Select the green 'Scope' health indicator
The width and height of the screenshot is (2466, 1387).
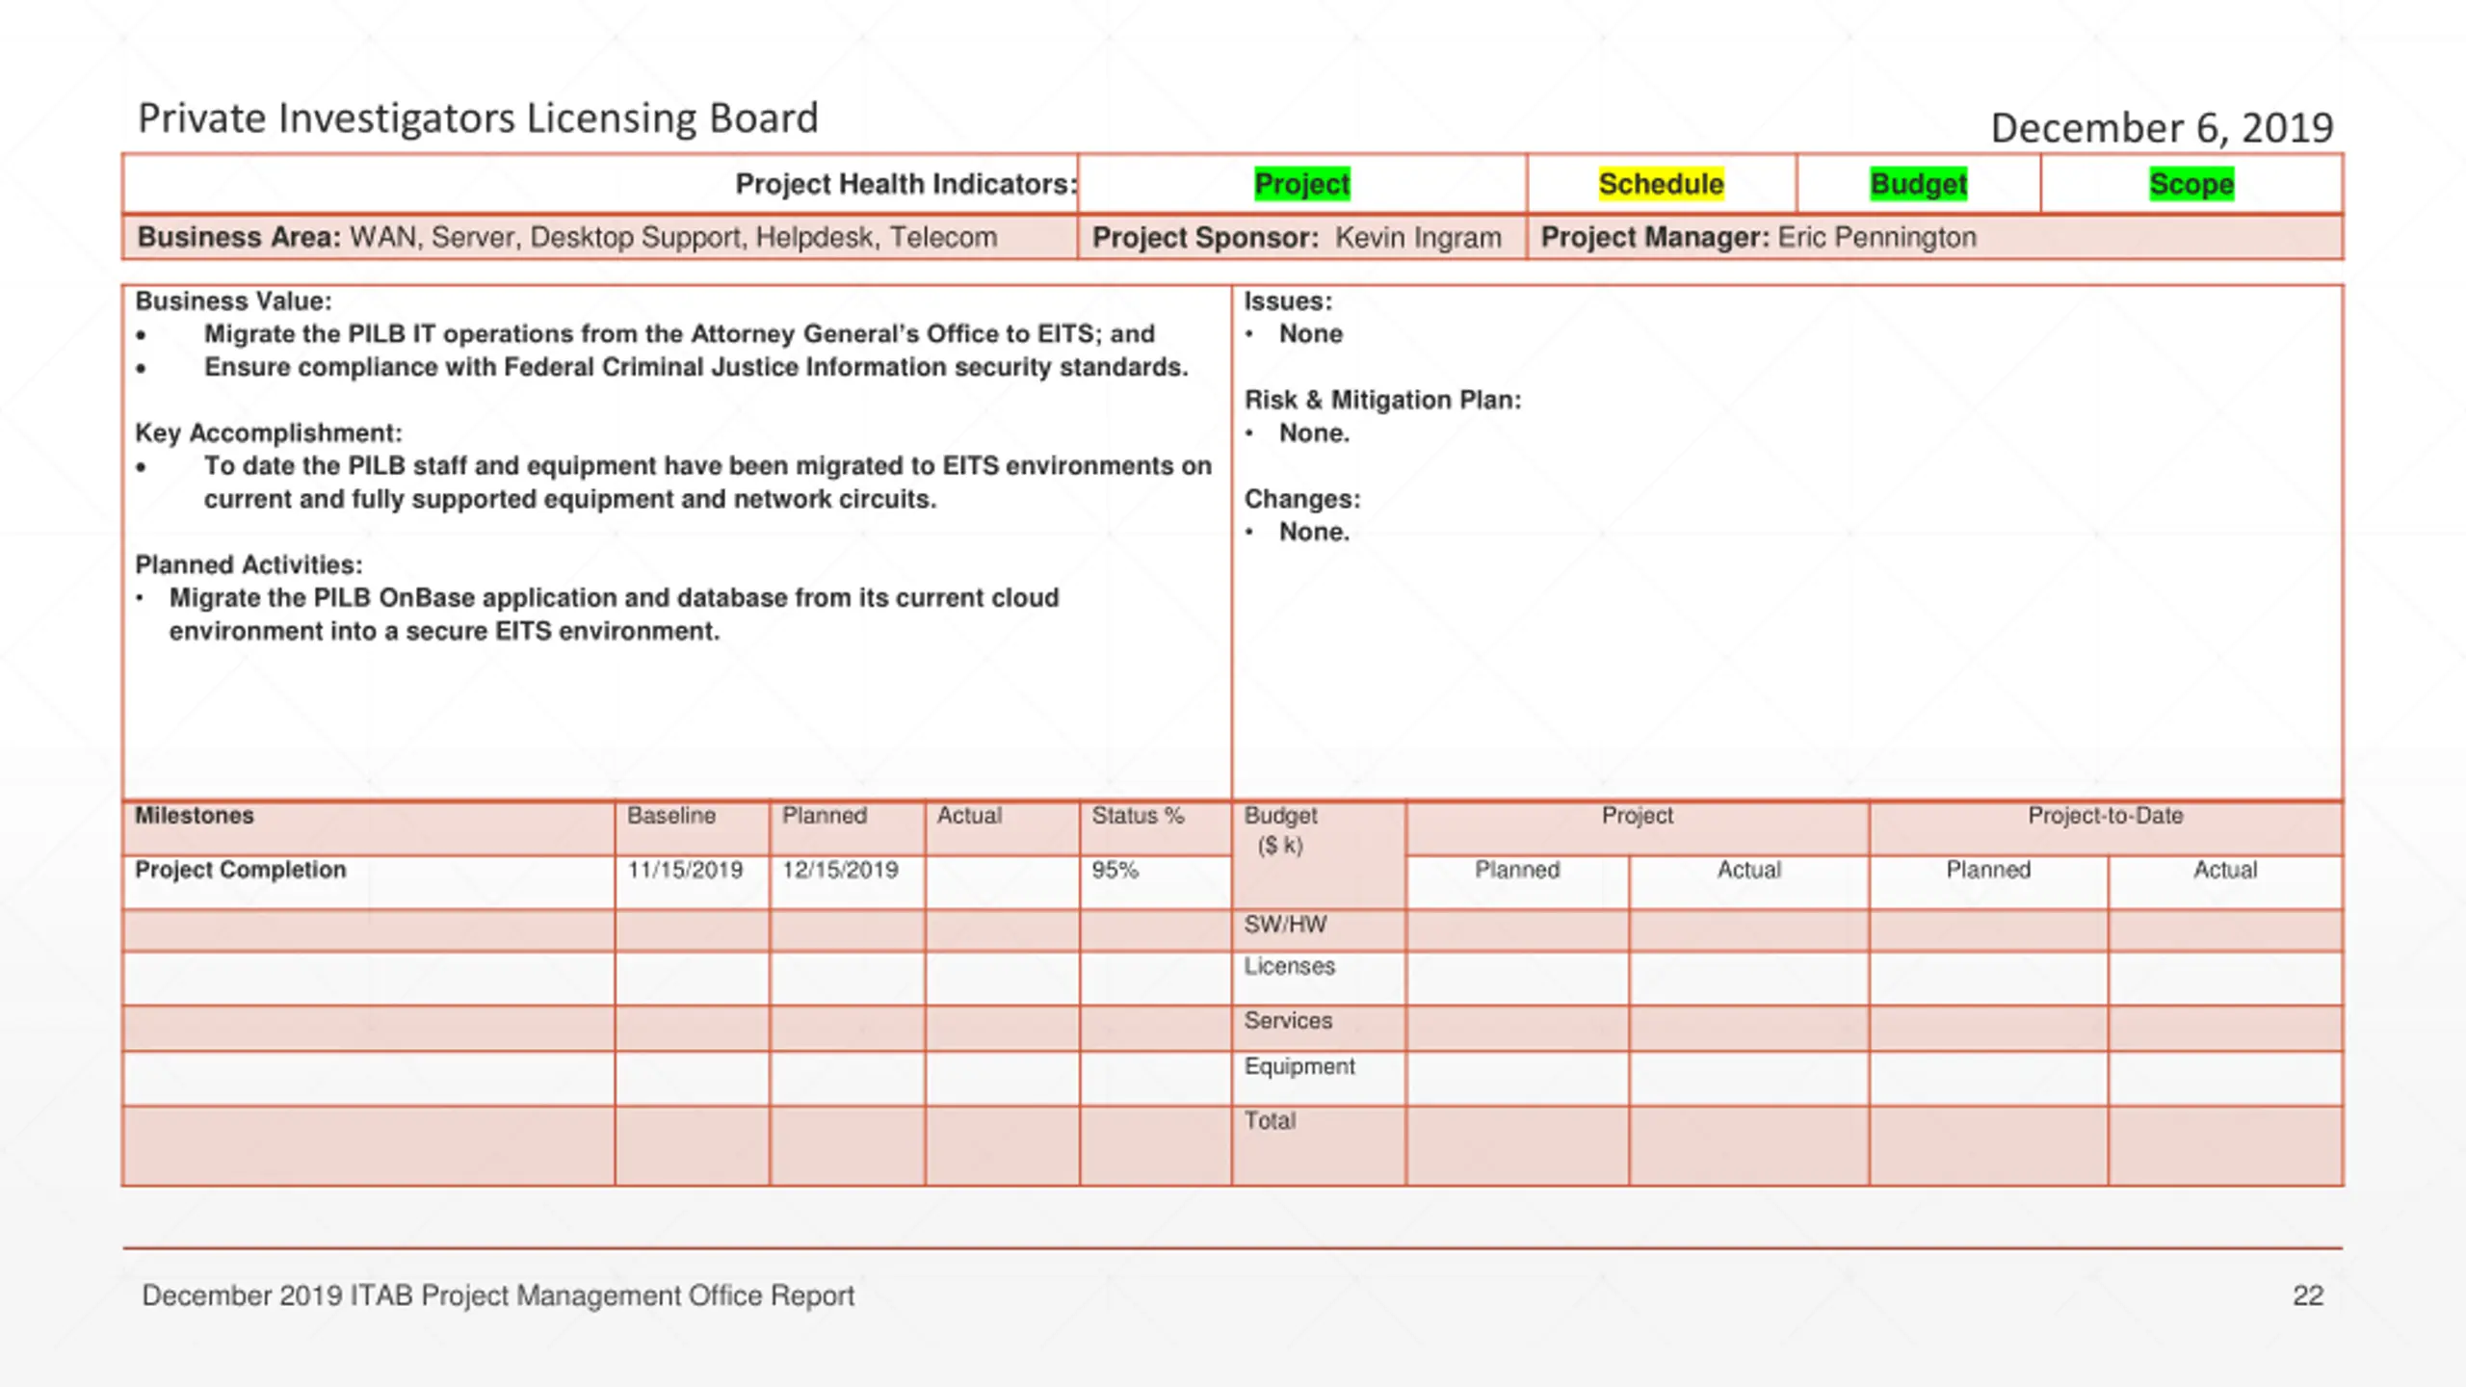(2191, 184)
